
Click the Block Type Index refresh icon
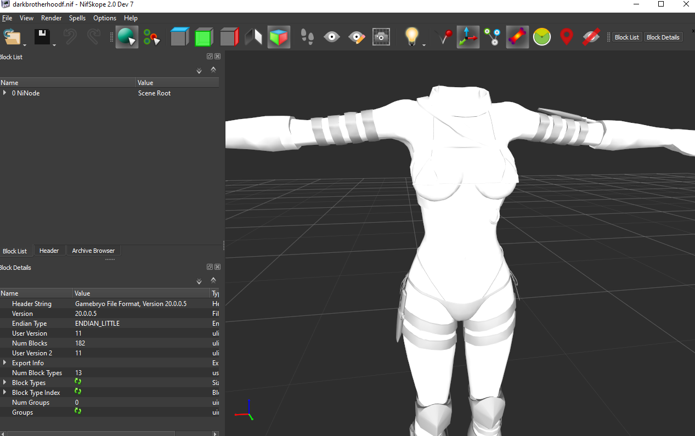pyautogui.click(x=78, y=392)
